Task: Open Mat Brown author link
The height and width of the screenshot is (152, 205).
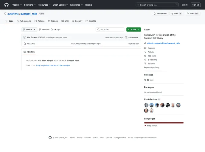Action: 32,37
